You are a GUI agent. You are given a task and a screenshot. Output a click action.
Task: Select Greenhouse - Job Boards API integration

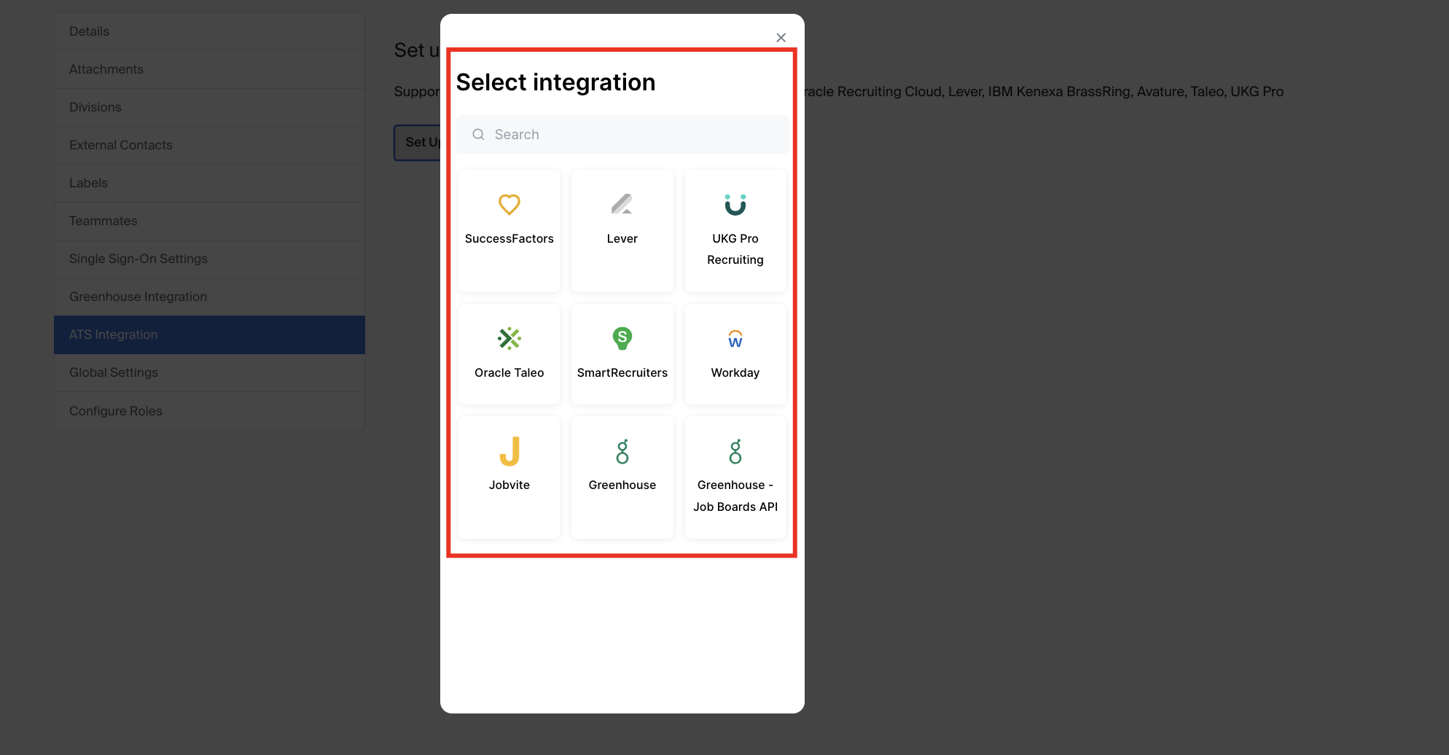(x=735, y=477)
